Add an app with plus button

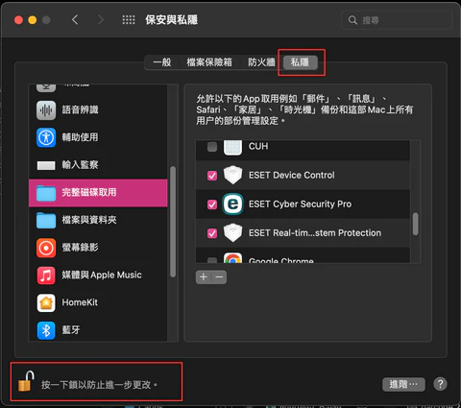(204, 277)
